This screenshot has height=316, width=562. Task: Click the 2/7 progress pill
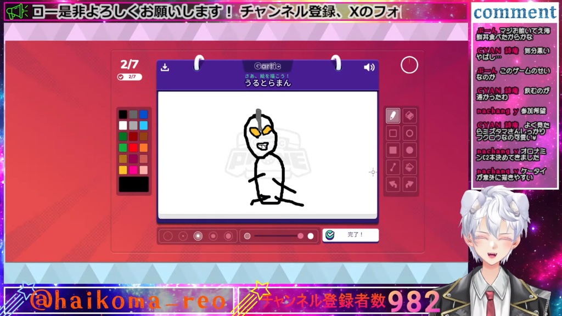coord(130,77)
